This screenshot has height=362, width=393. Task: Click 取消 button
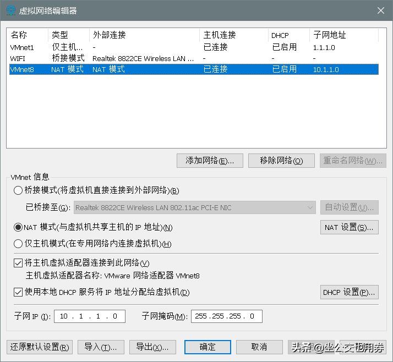(x=259, y=347)
